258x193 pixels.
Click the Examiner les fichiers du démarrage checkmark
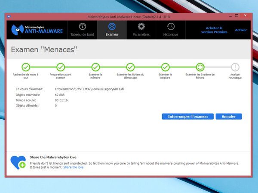(130, 67)
